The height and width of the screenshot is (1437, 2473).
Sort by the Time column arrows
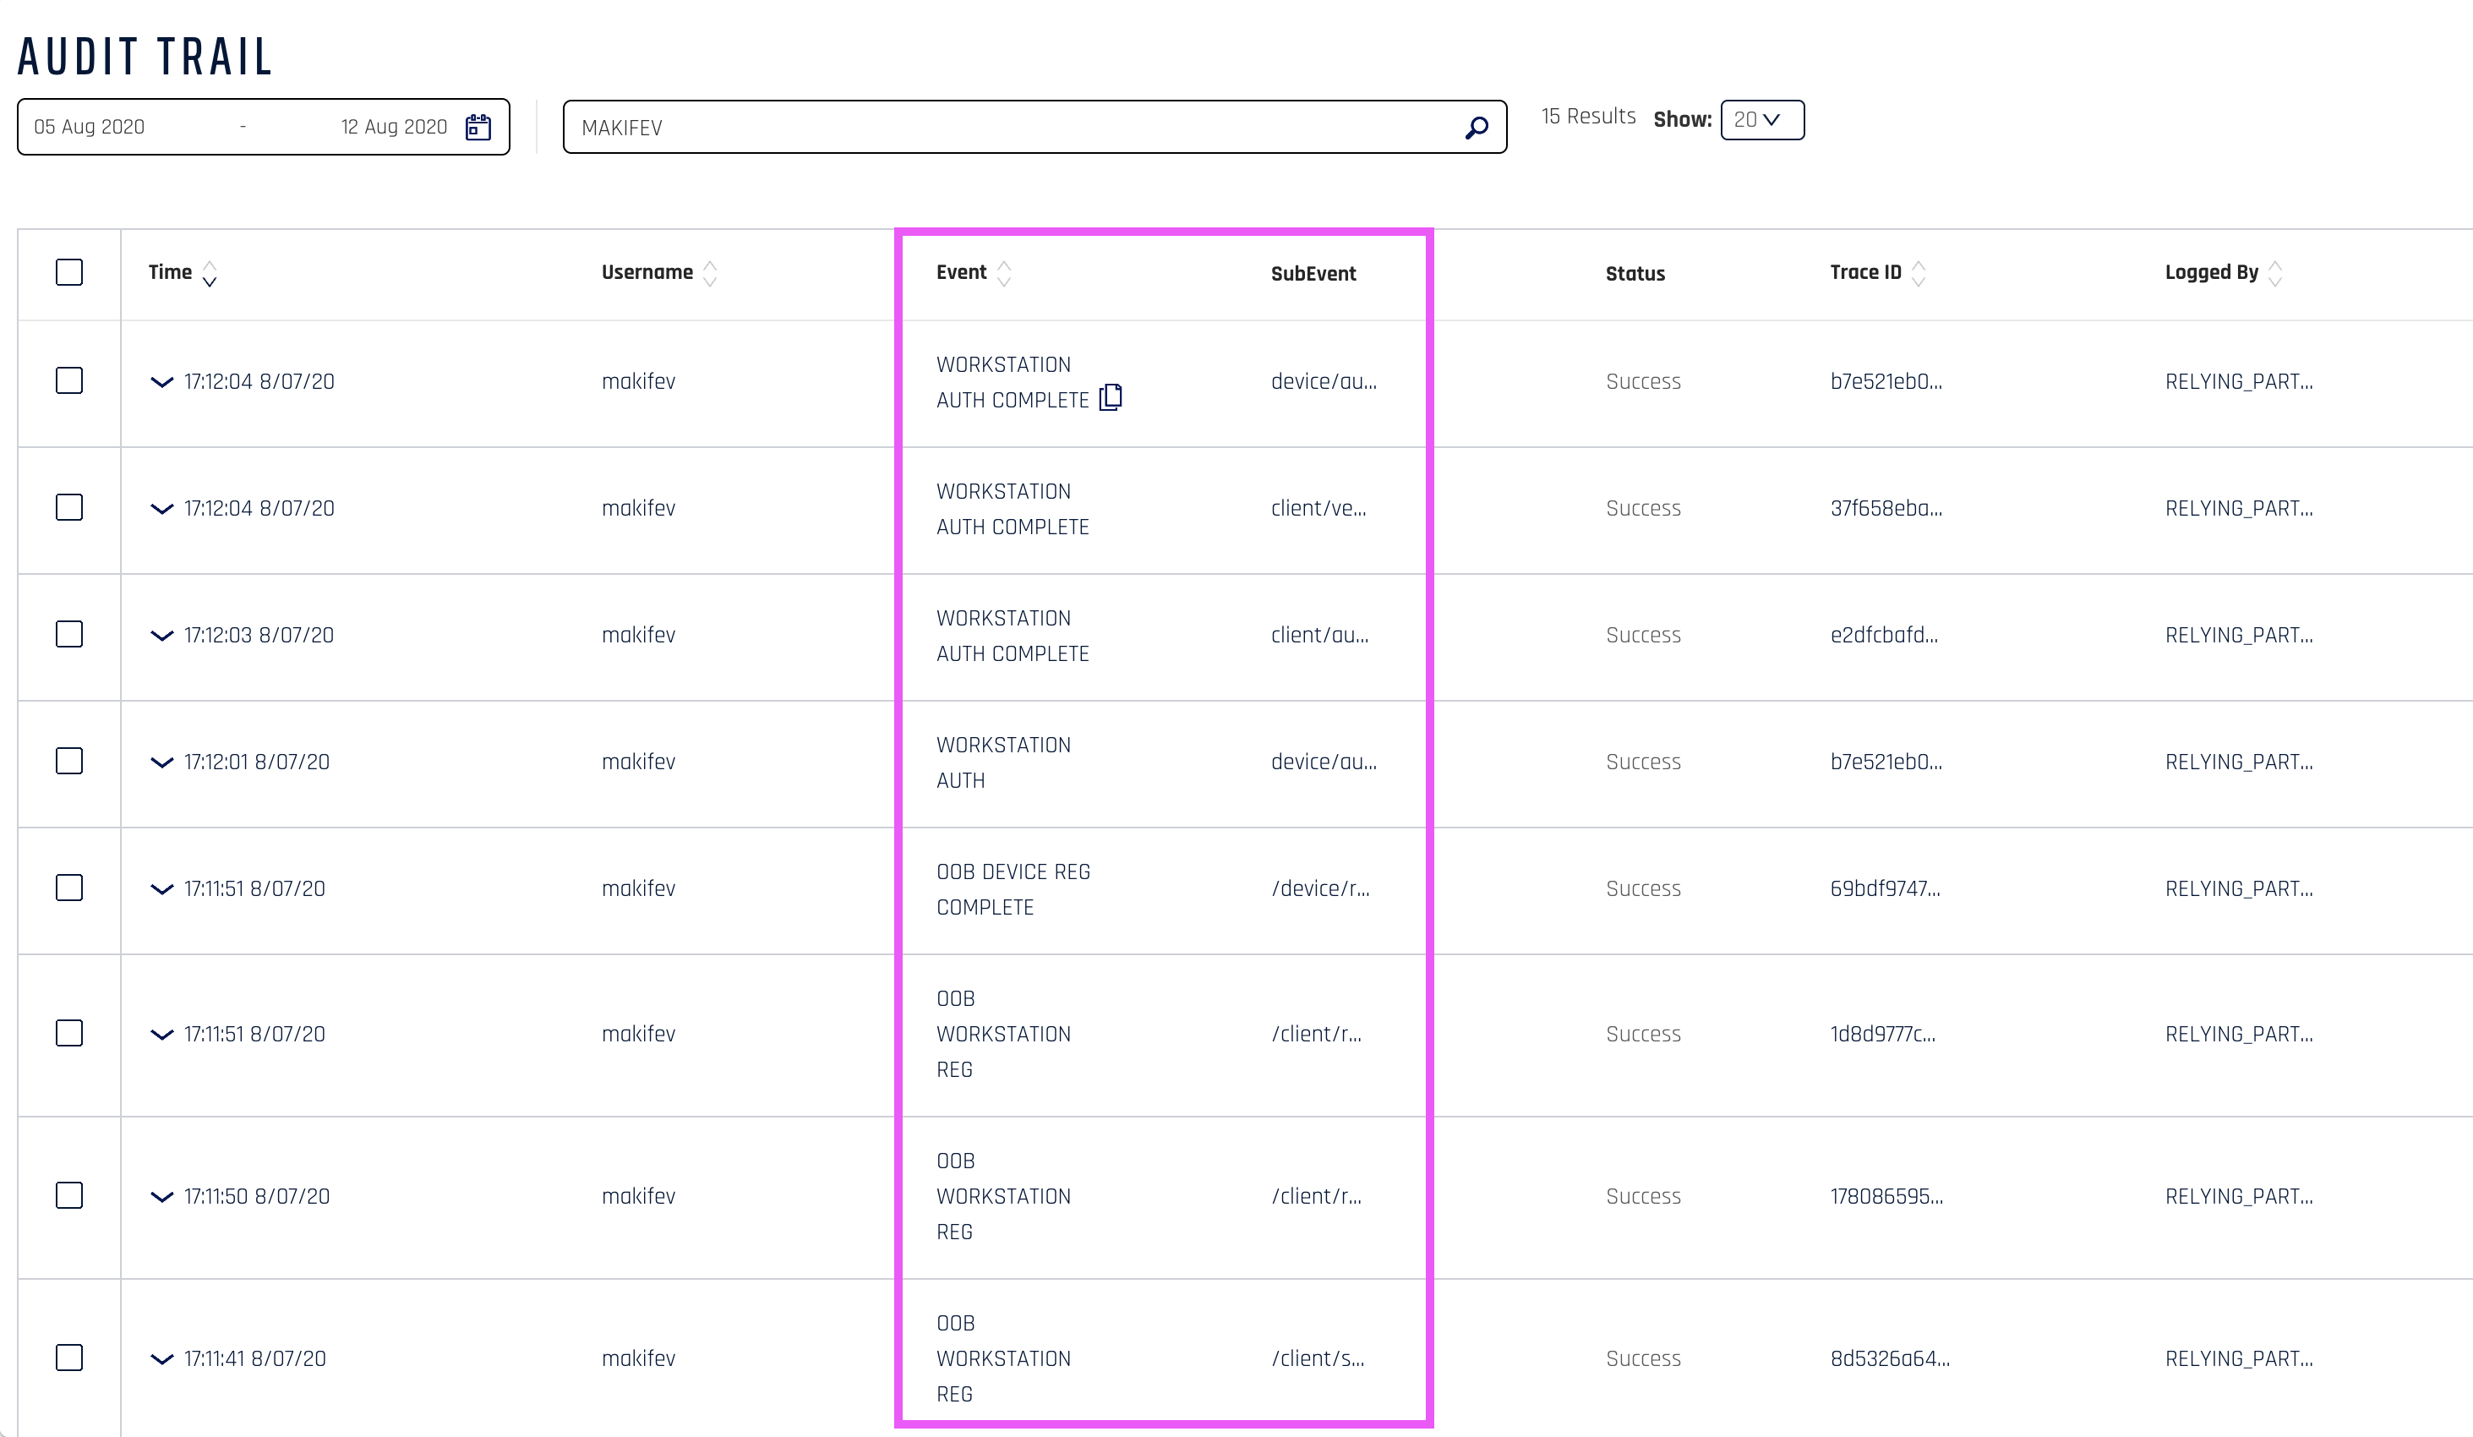click(209, 273)
